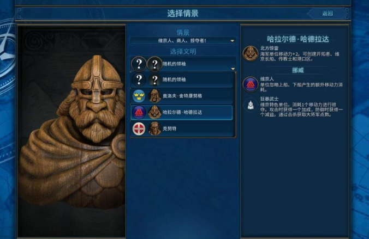Click the Norway red triangle emblem in list
The height and width of the screenshot is (239, 369).
(x=139, y=113)
